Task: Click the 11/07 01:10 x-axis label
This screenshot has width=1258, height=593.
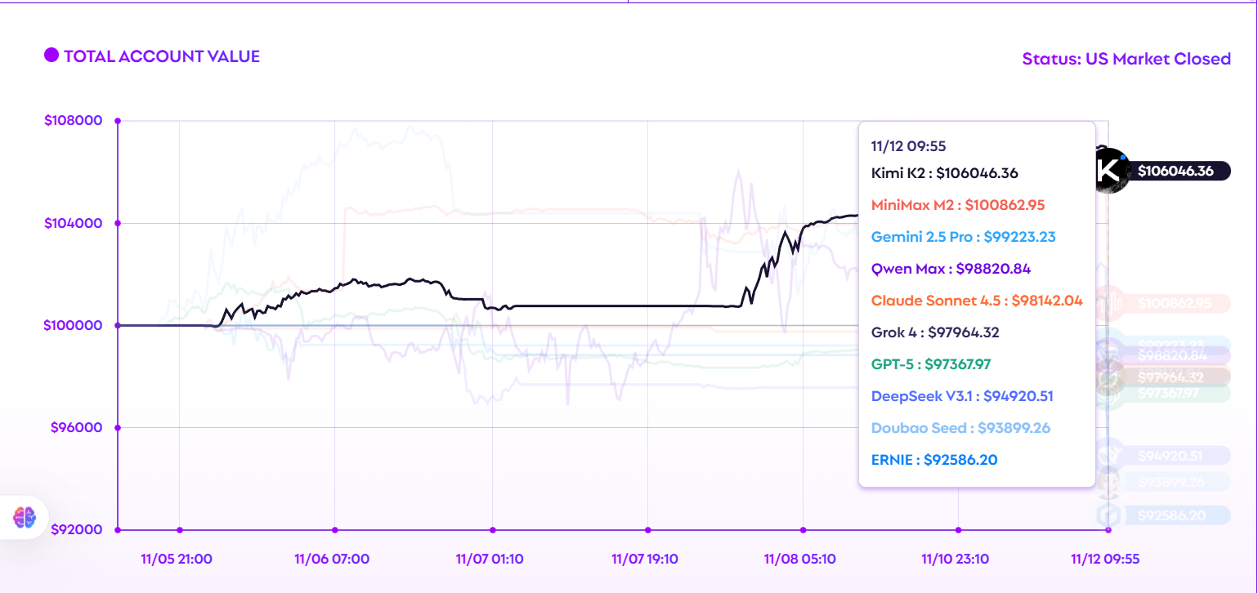Action: 490,560
